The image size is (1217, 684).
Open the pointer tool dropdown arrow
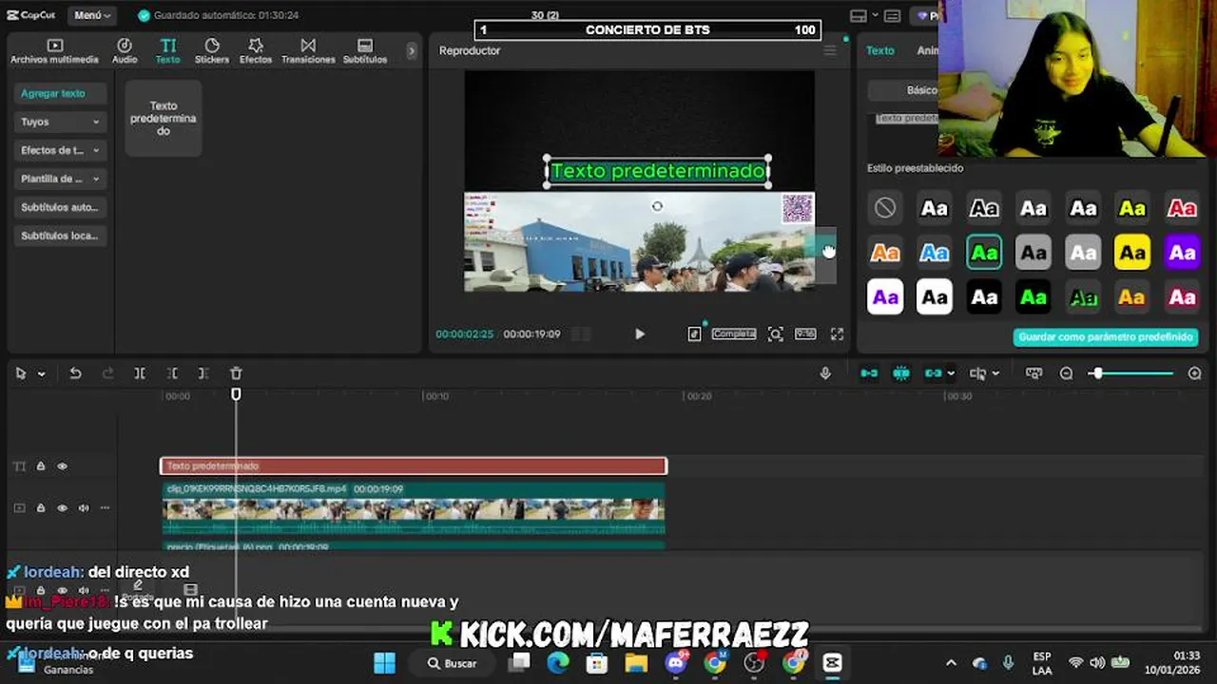point(41,374)
